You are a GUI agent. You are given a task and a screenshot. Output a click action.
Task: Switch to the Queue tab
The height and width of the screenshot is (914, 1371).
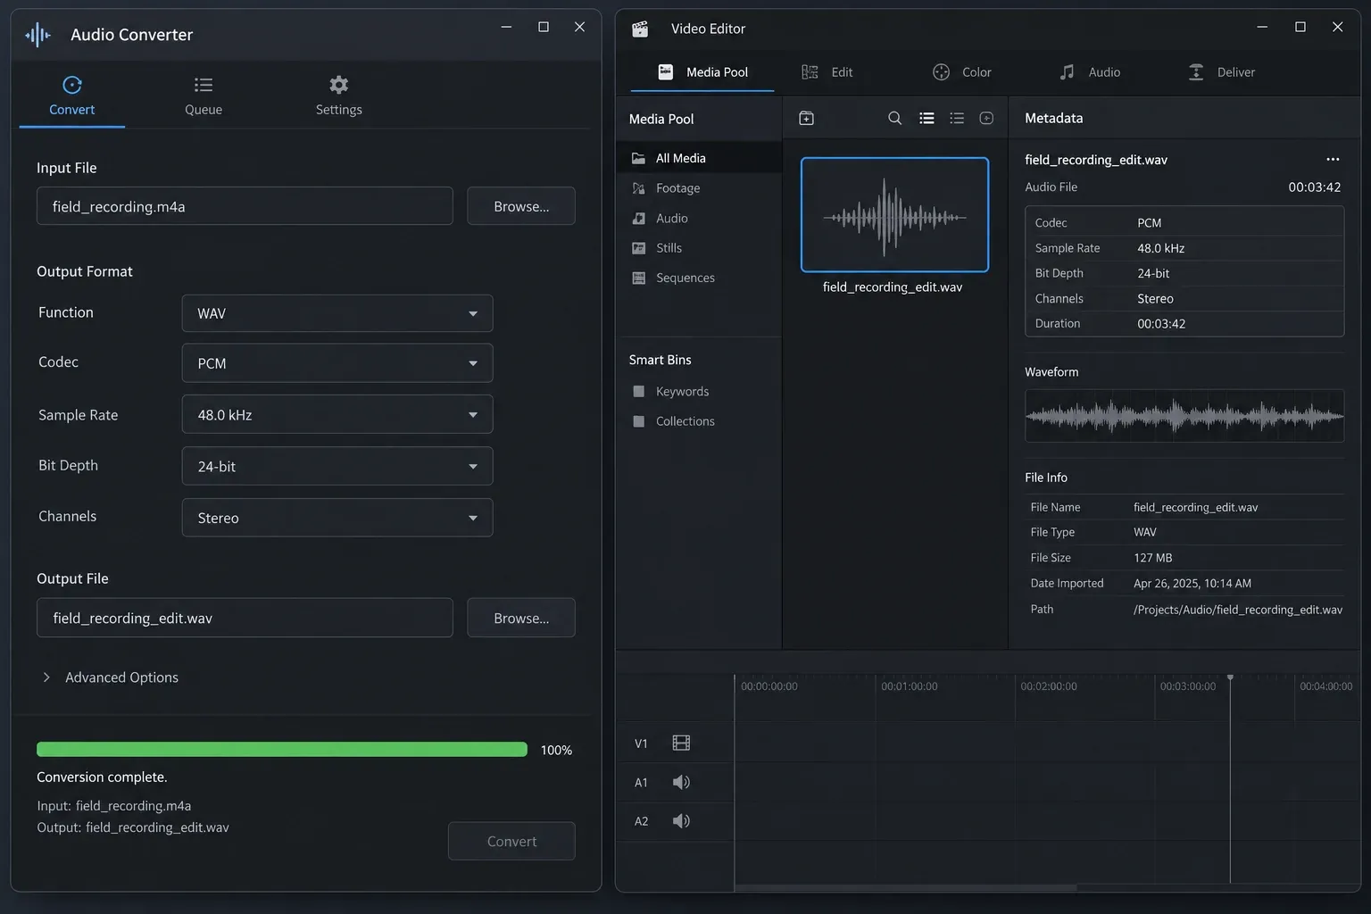pos(204,96)
